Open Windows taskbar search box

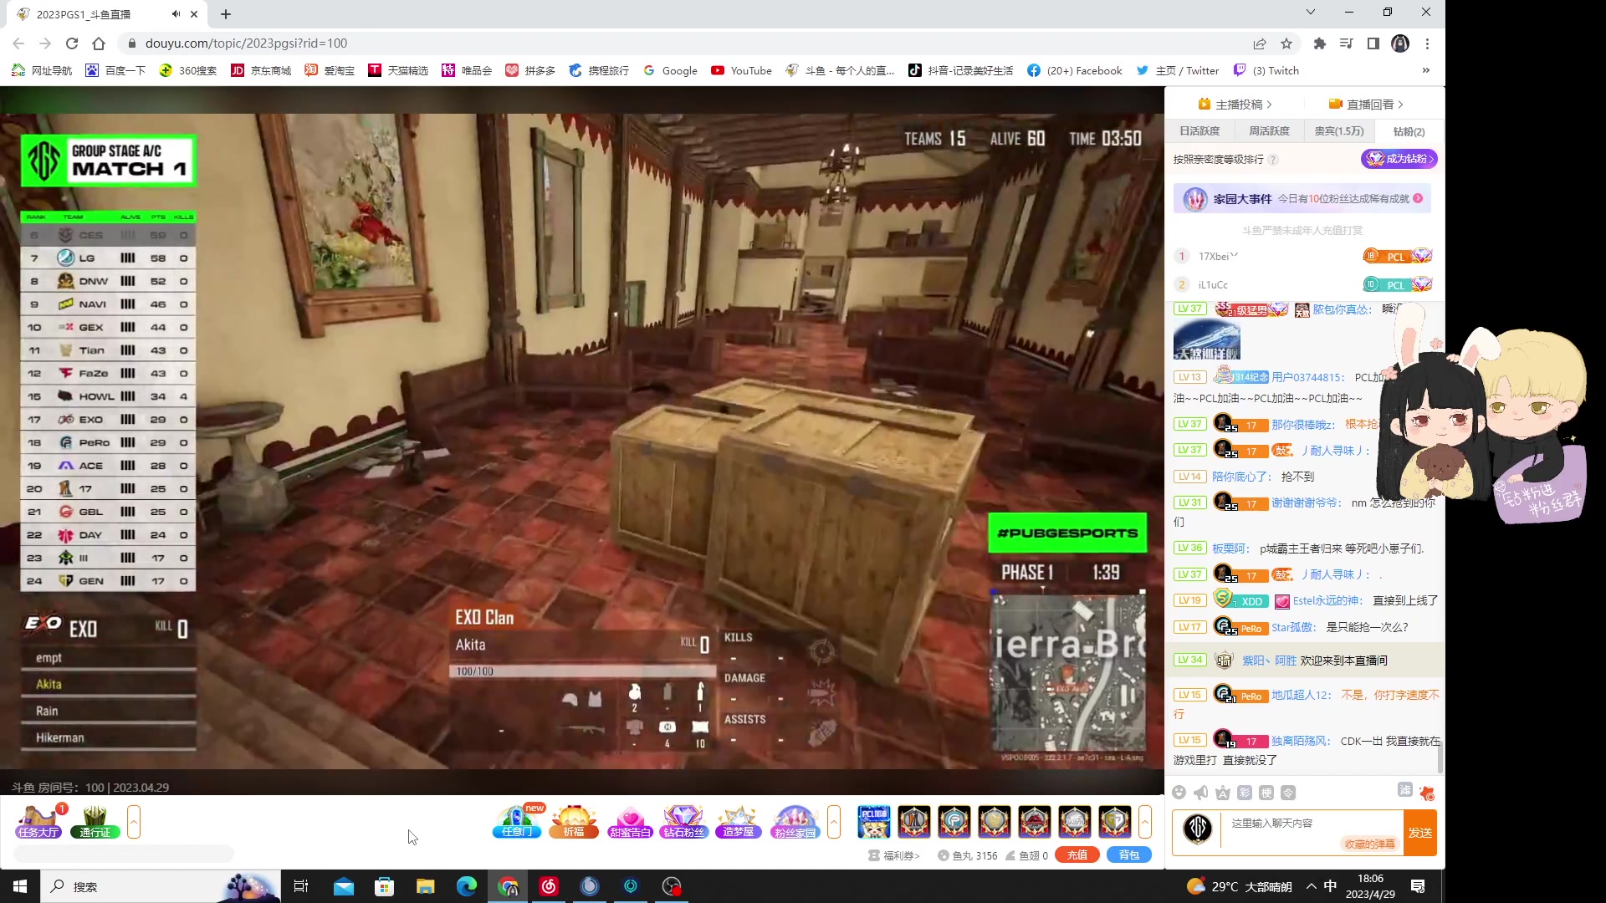(x=159, y=886)
